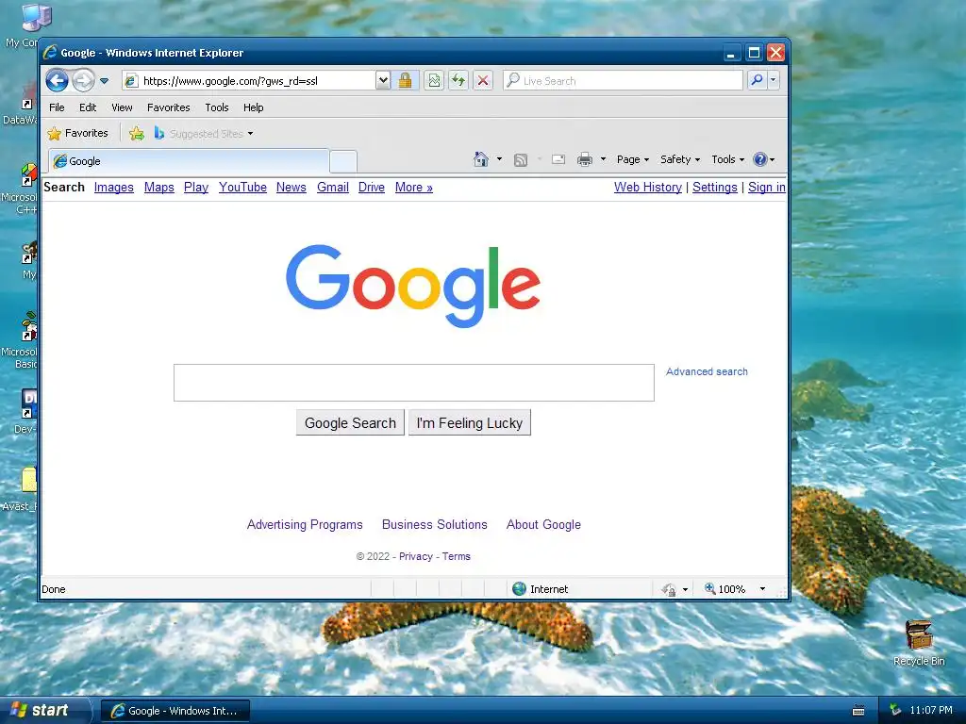
Task: Open the Advanced search link
Action: click(x=707, y=371)
